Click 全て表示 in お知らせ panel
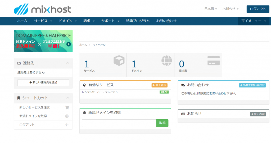The image size is (271, 143). [258, 114]
